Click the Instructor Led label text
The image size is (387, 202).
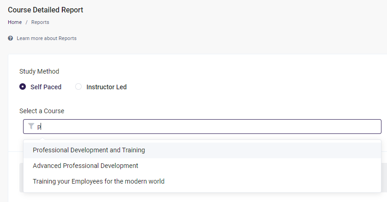[106, 87]
